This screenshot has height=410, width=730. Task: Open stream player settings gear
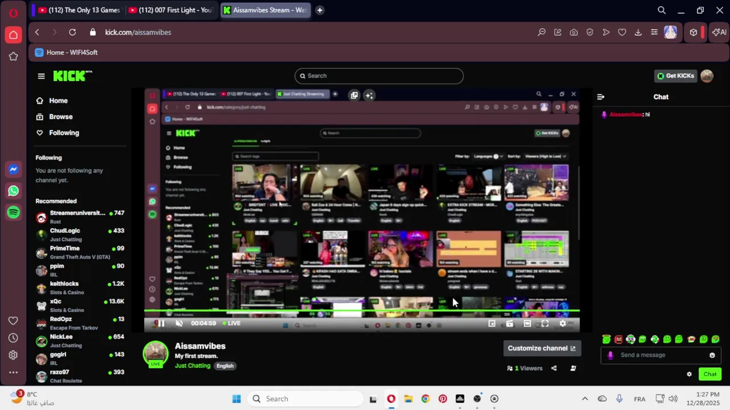click(x=562, y=323)
